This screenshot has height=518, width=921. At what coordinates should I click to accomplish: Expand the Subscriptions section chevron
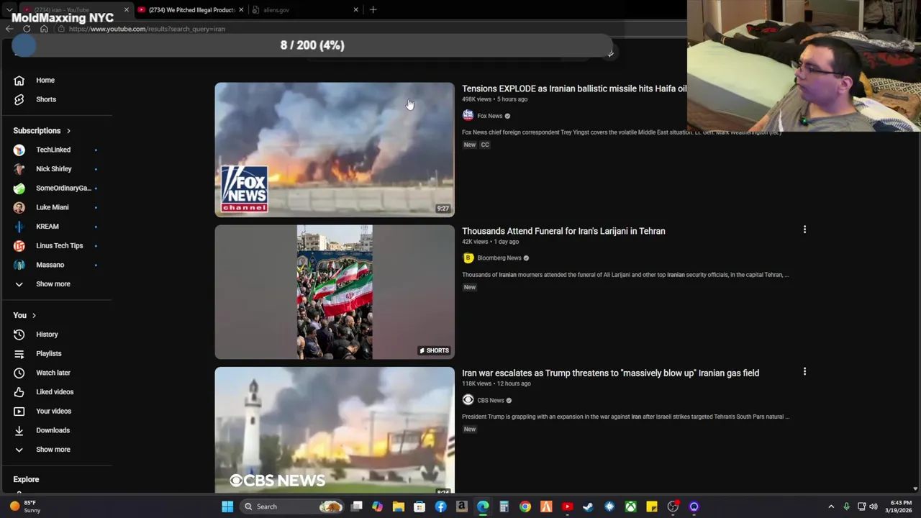pos(68,131)
